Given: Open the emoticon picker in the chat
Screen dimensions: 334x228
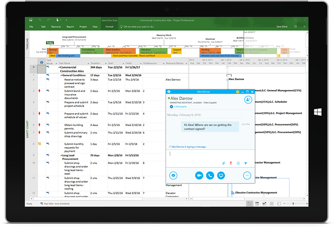Looking at the screenshot, I should pyautogui.click(x=238, y=163).
